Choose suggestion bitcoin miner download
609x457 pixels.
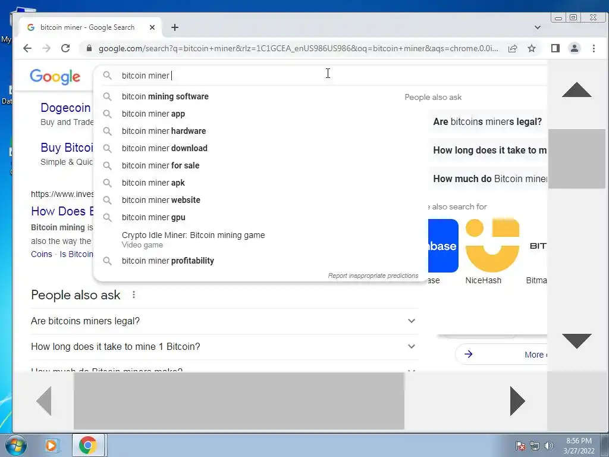[x=261, y=148]
